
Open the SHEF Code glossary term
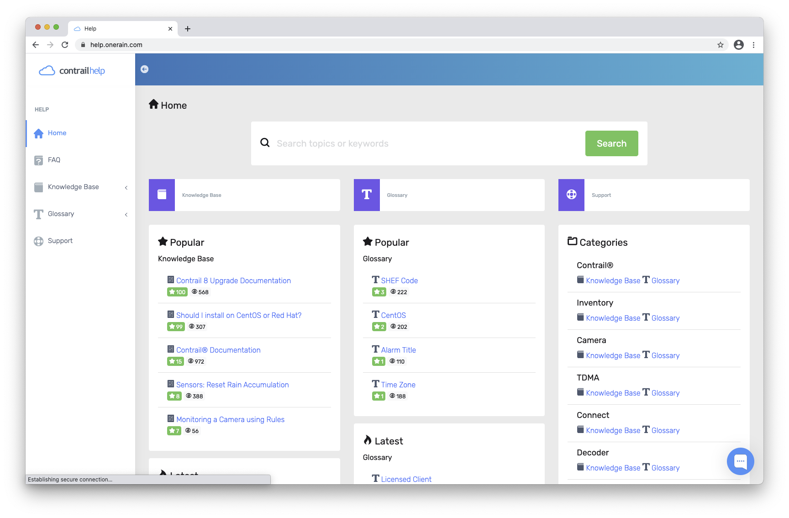click(x=400, y=280)
